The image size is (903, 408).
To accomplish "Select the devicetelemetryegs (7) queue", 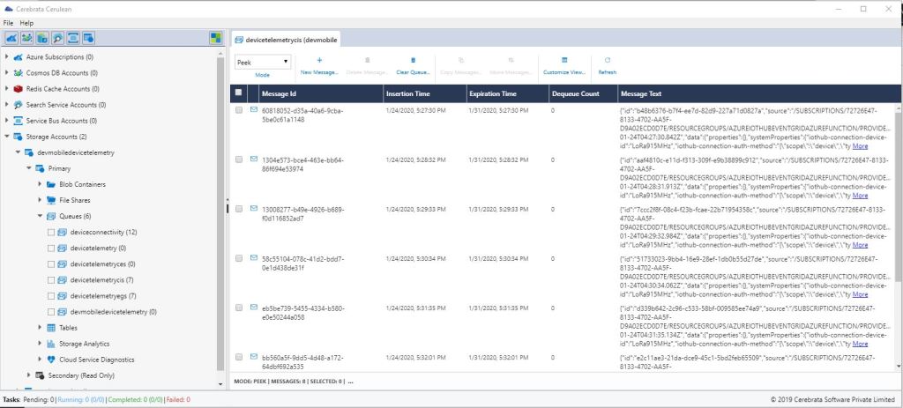I will (x=100, y=295).
